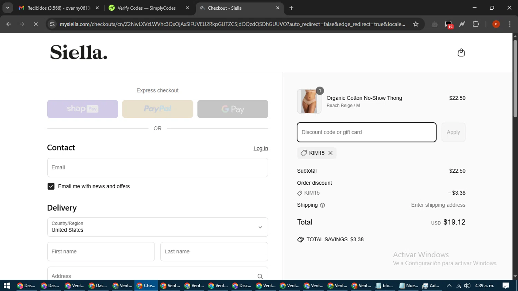Viewport: 518px width, 291px height.
Task: Pay with the G Pay express button
Action: click(x=233, y=109)
